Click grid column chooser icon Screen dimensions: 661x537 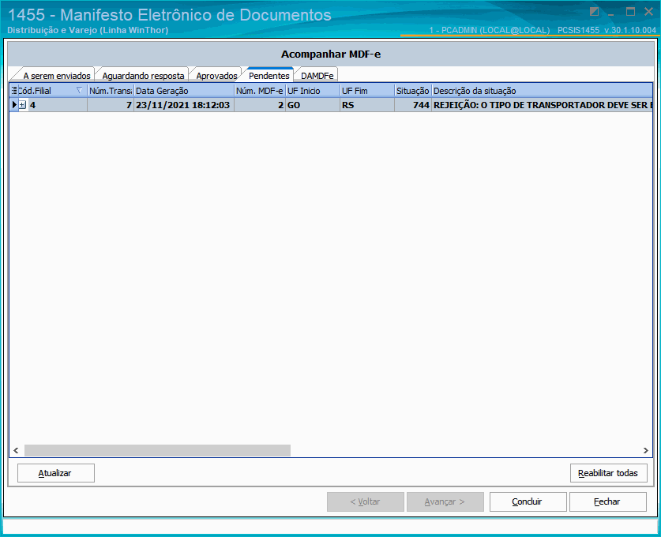(14, 90)
